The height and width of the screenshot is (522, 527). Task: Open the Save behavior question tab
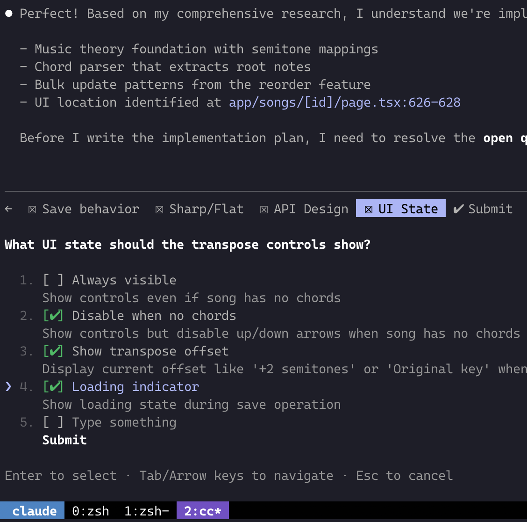pyautogui.click(x=91, y=209)
